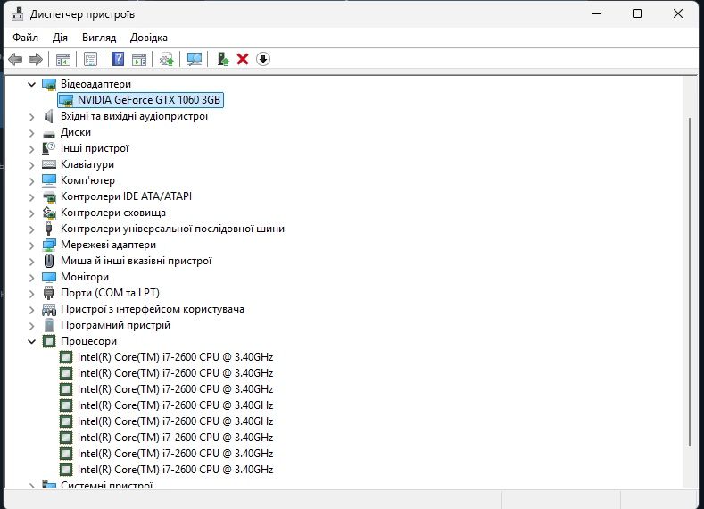Image resolution: width=704 pixels, height=509 pixels.
Task: Collapse the Відеоадаптери category
Action: [x=31, y=84]
